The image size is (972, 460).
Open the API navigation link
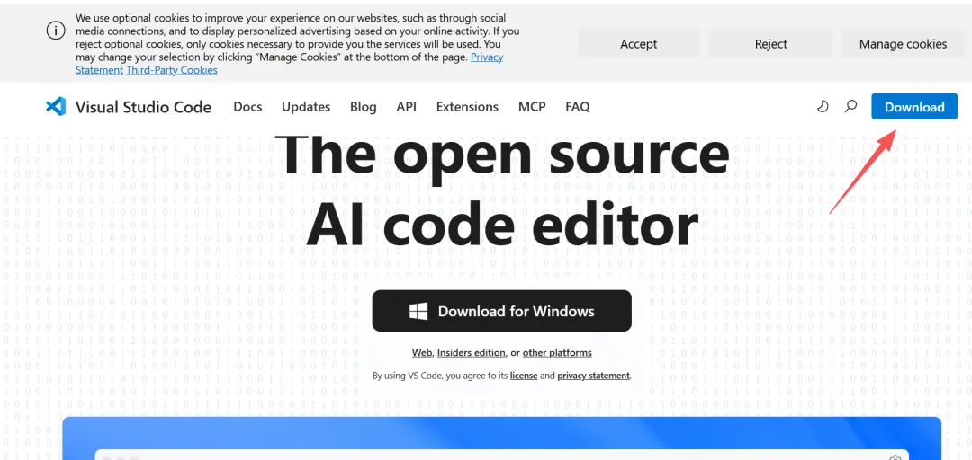pos(407,107)
